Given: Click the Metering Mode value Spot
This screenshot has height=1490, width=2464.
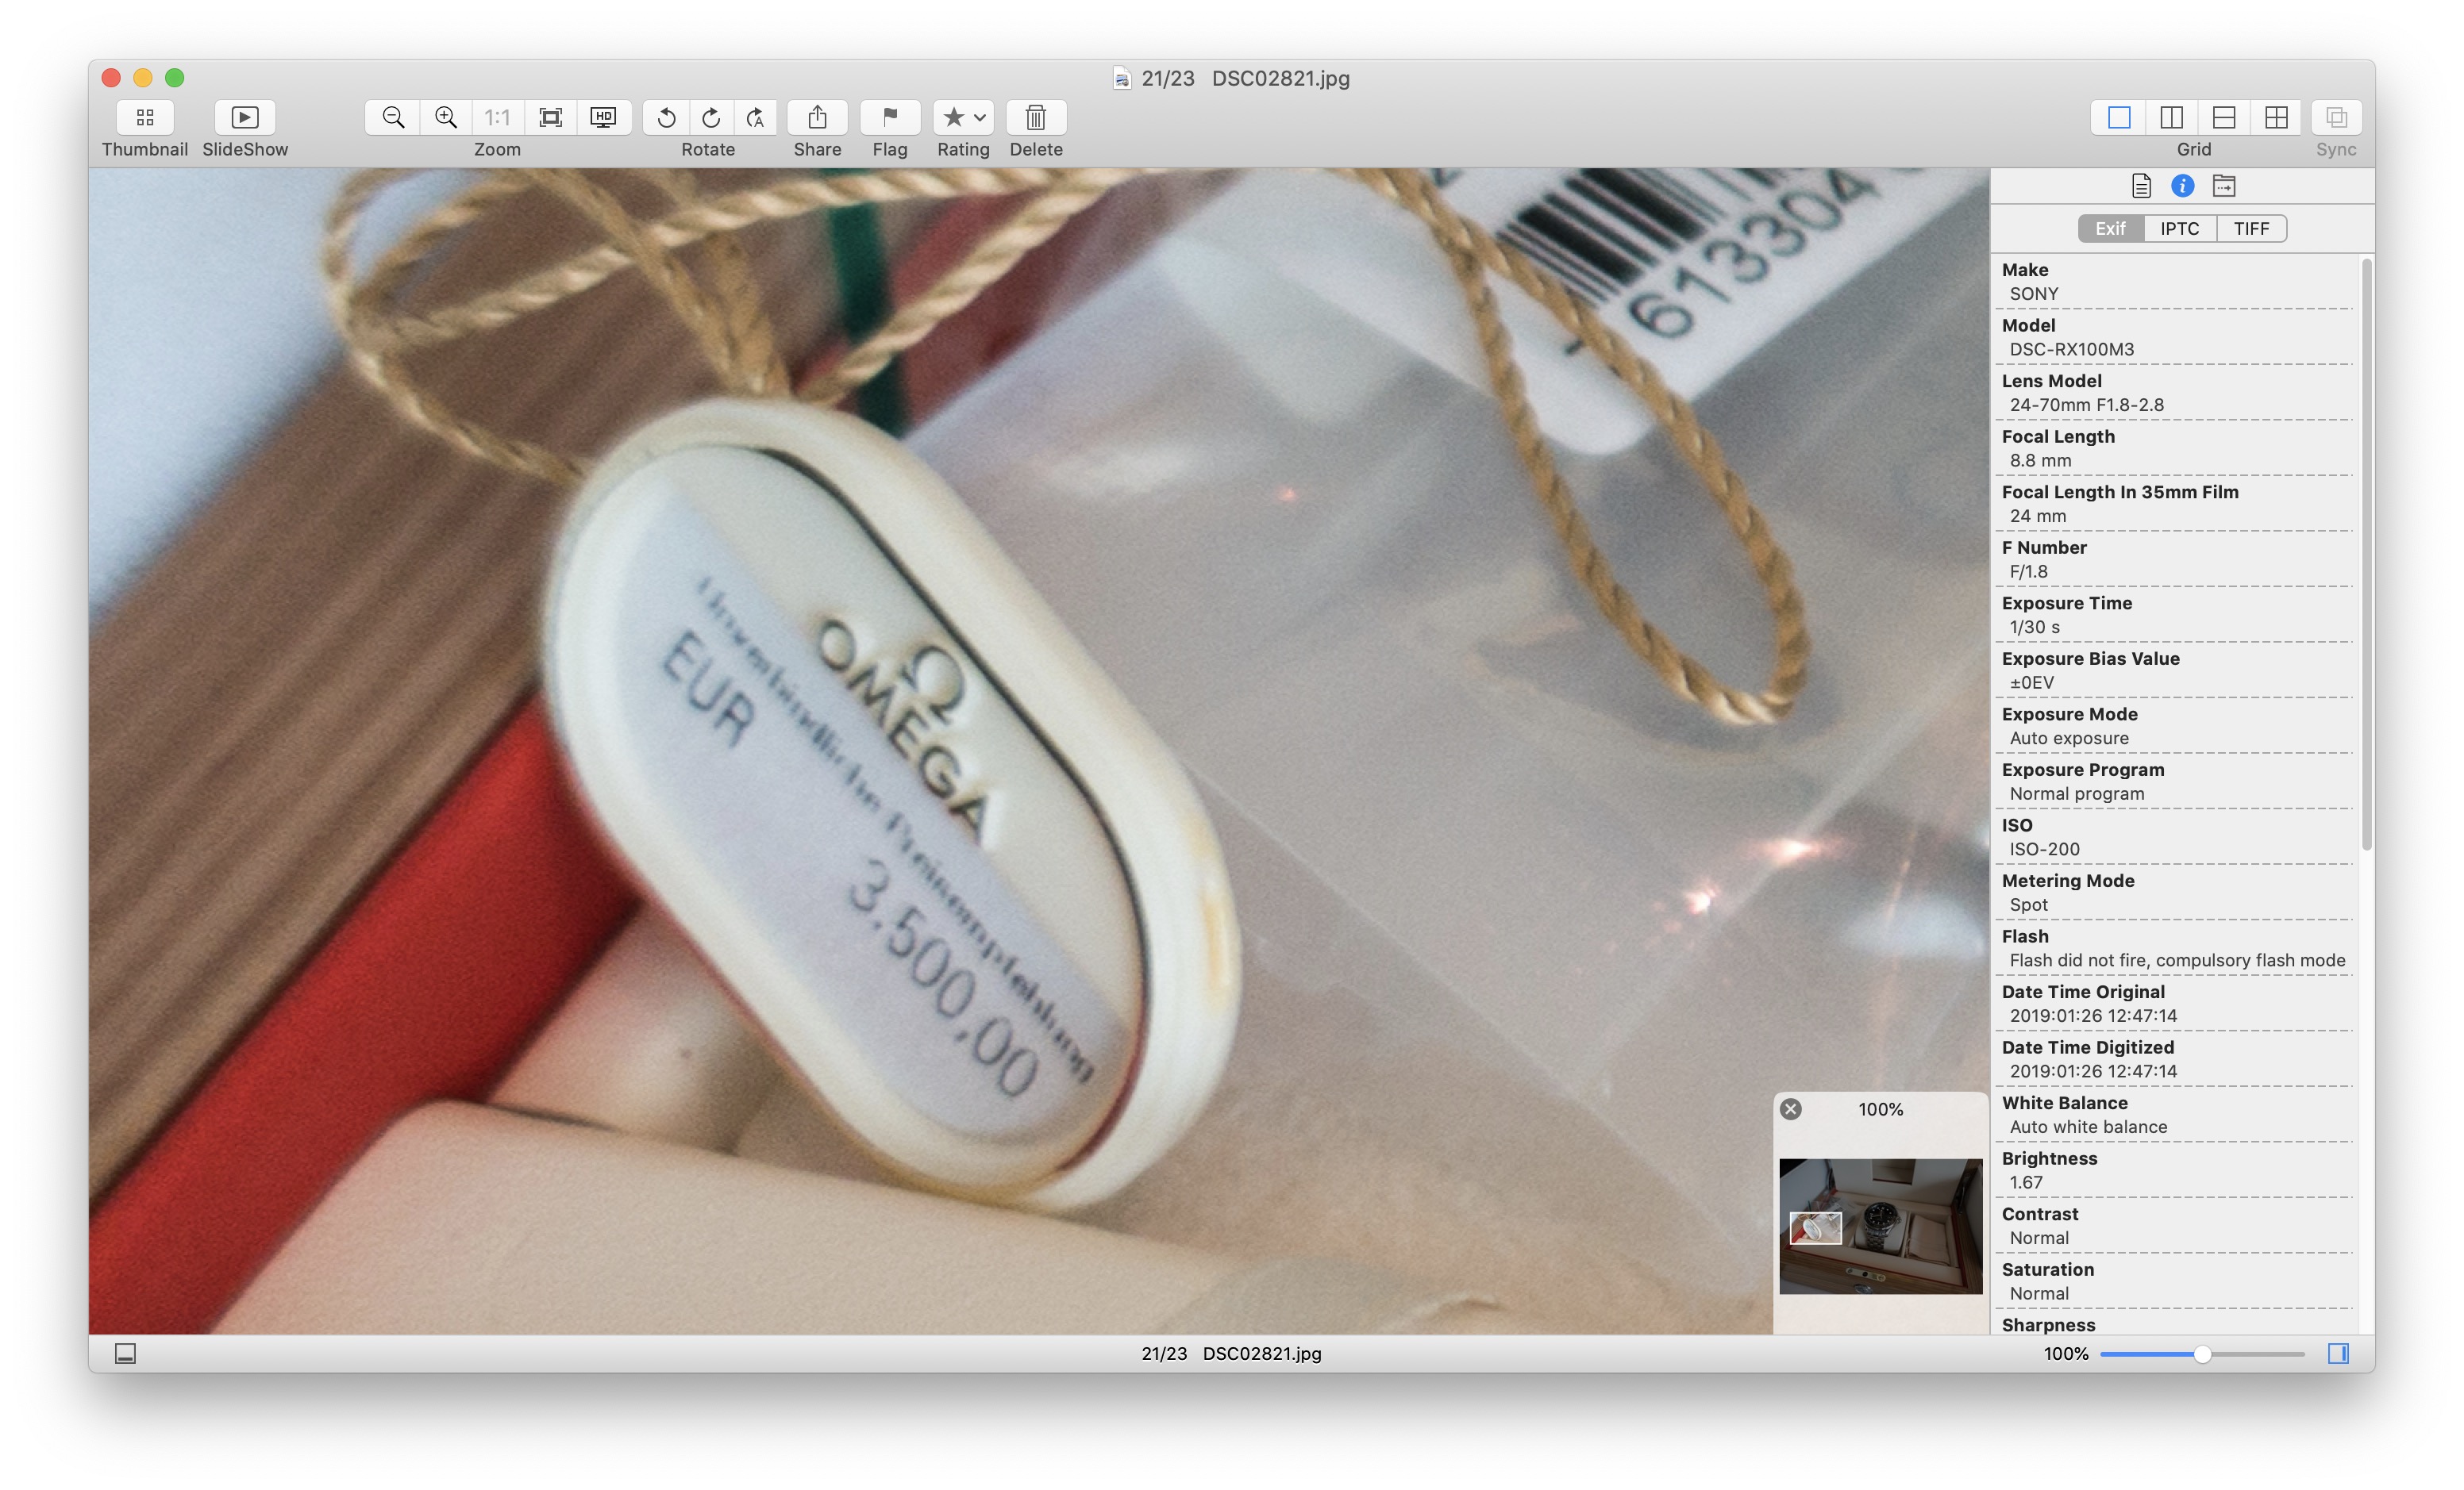Looking at the screenshot, I should [2029, 905].
